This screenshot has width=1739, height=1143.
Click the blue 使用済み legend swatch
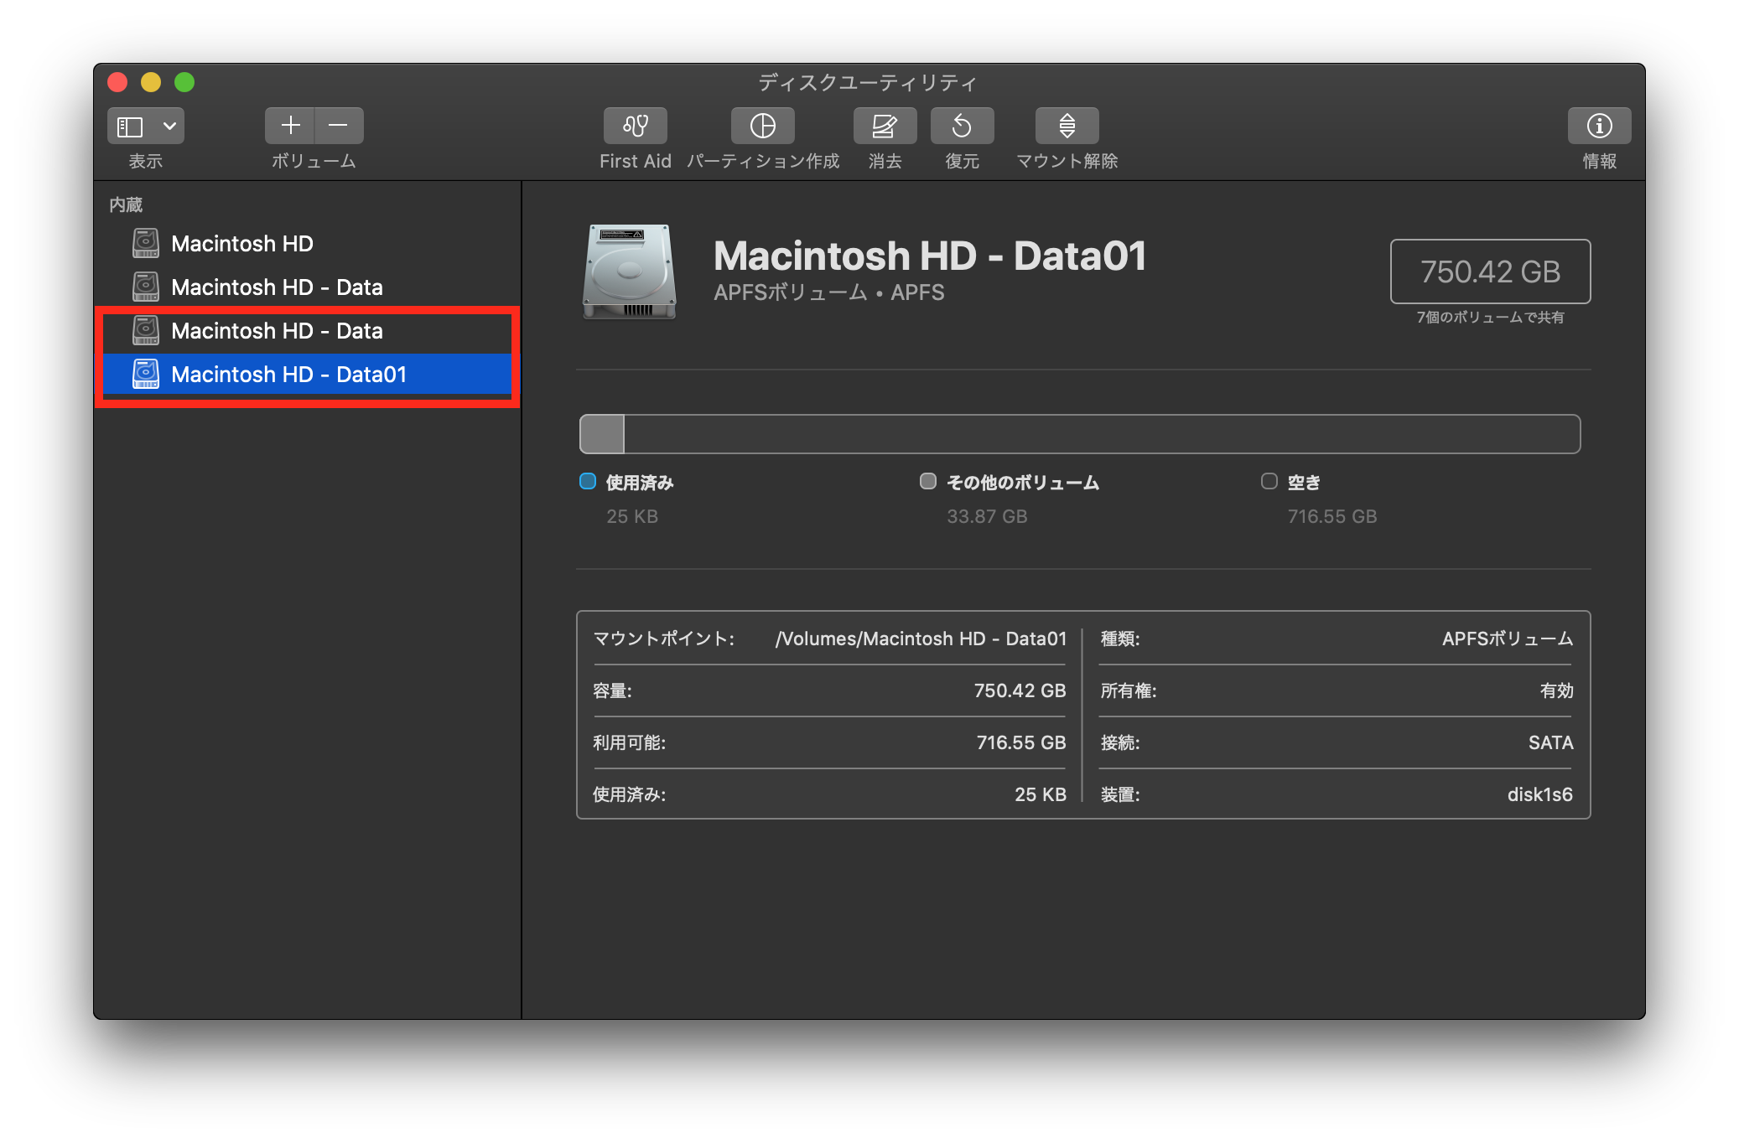(588, 481)
